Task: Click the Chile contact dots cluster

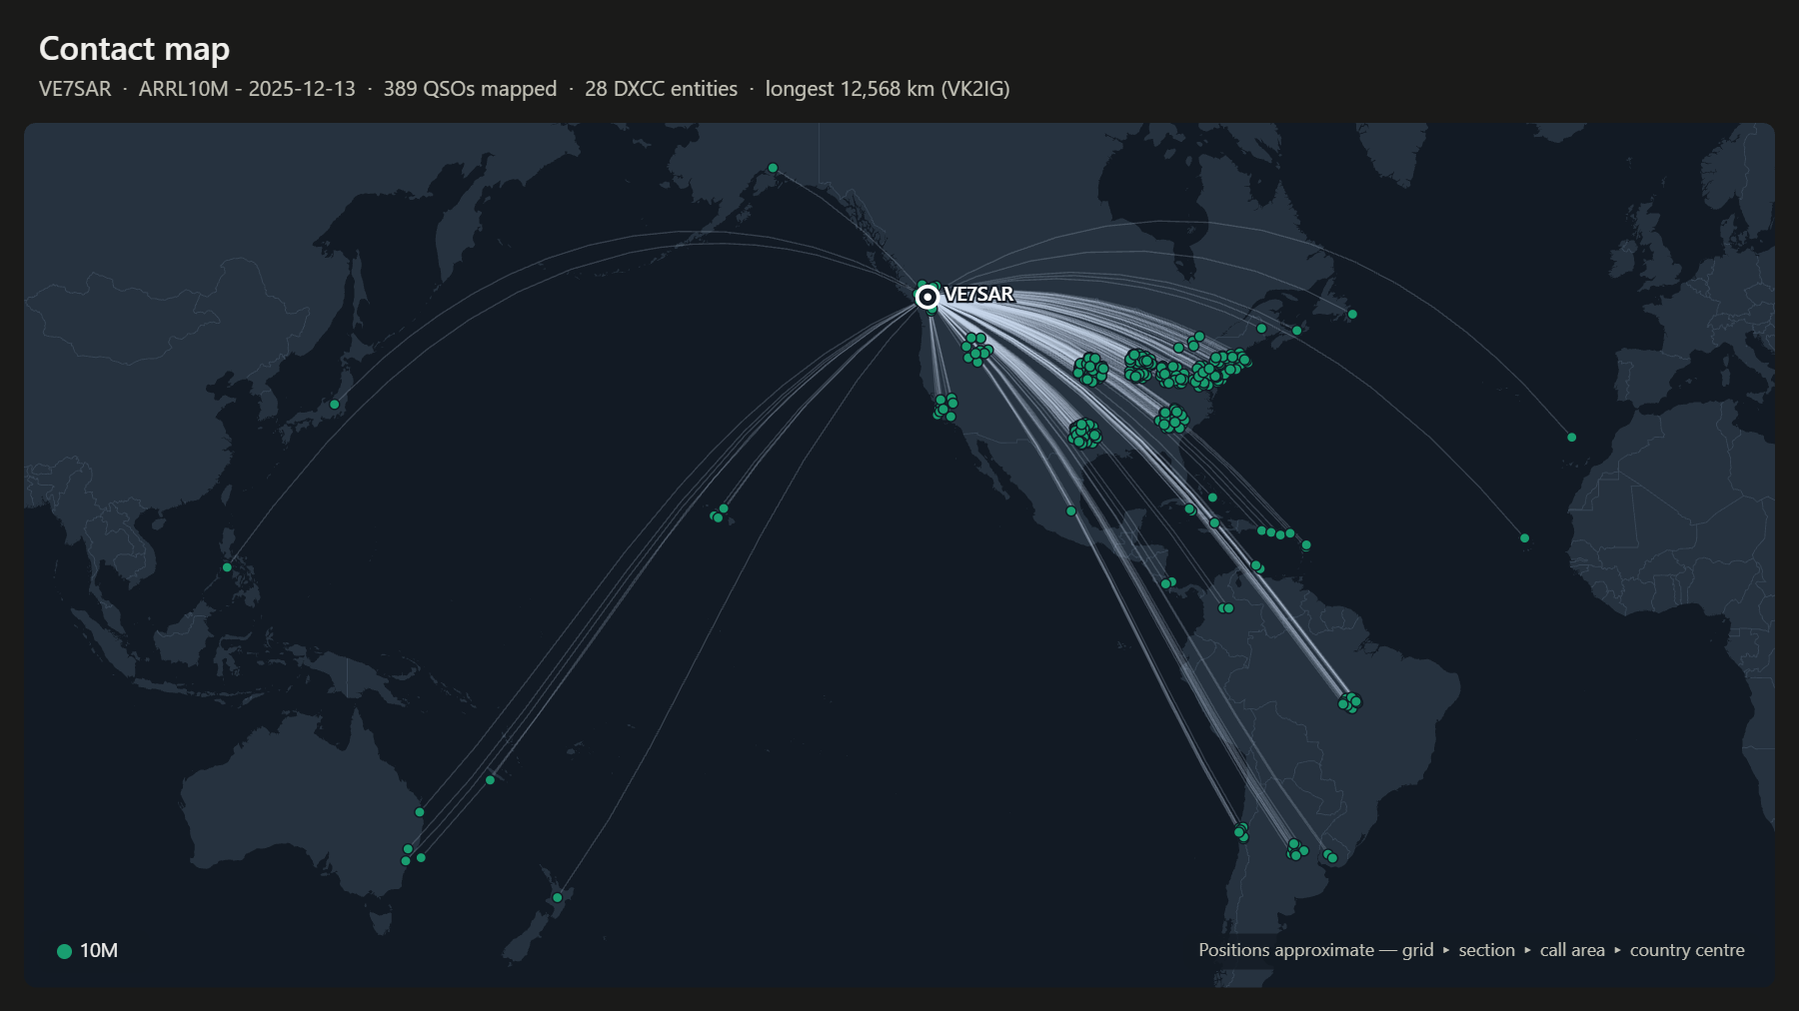Action: pyautogui.click(x=1241, y=832)
